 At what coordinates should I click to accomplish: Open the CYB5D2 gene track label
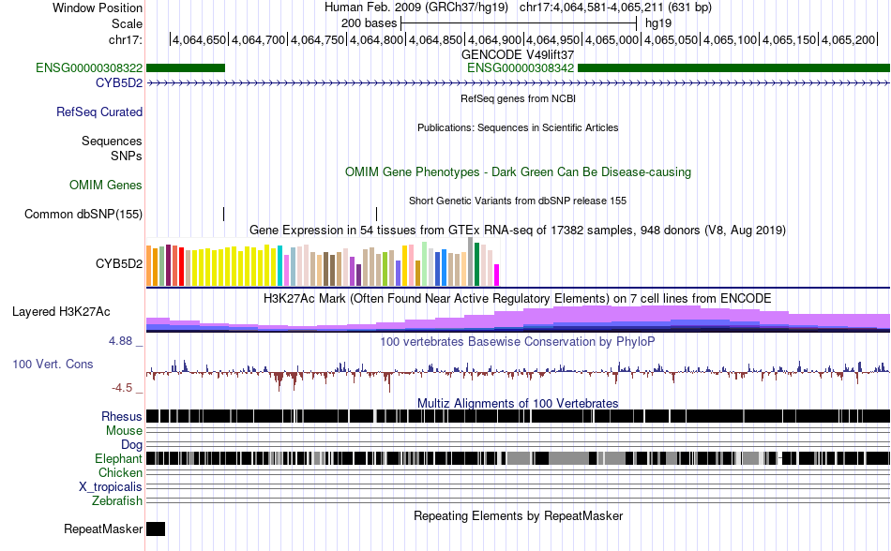[x=119, y=82]
